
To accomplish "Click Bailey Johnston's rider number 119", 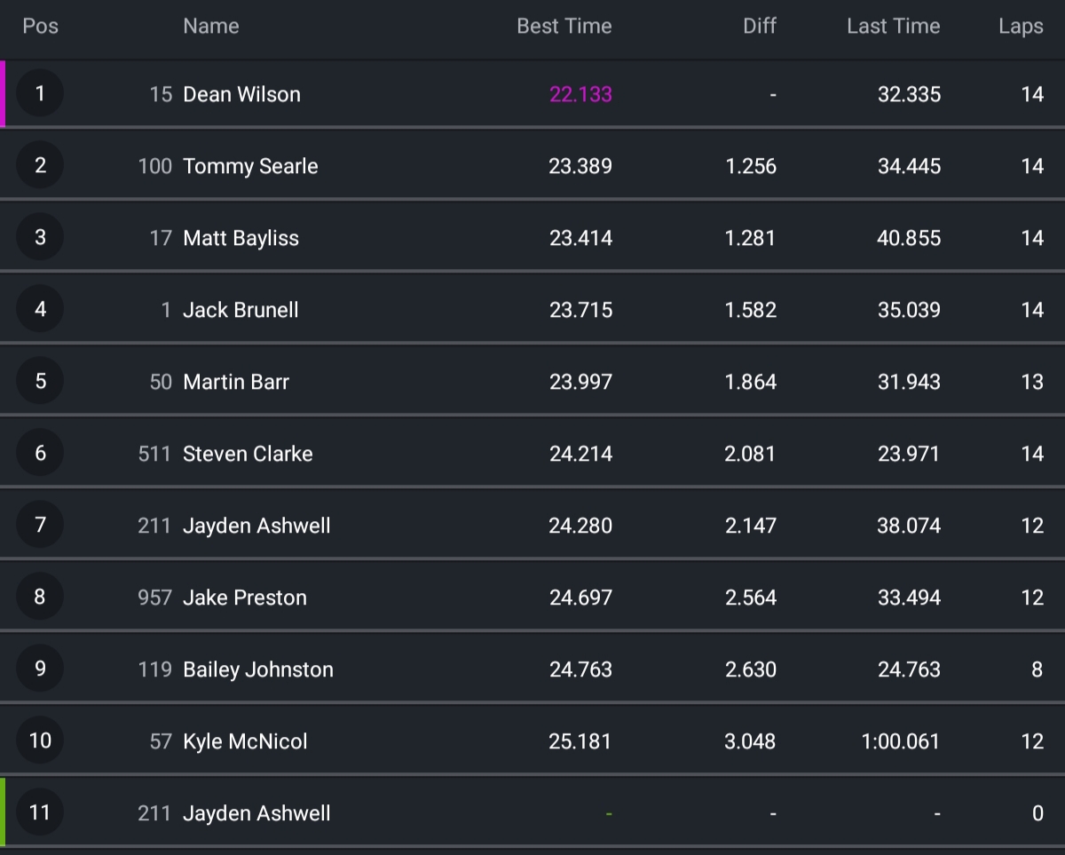I will coord(154,669).
